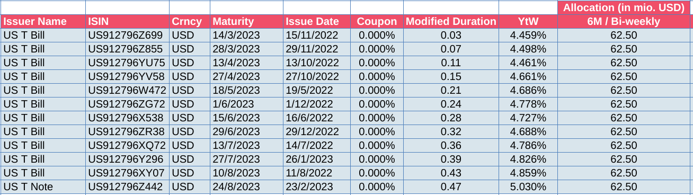Select the Issuer Name header cell

coord(43,22)
